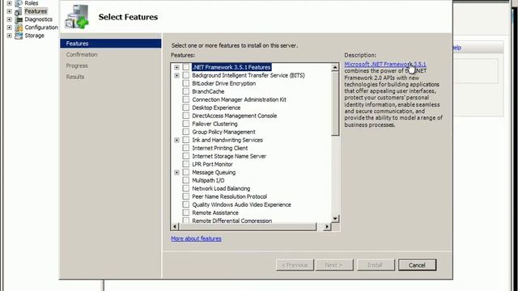Expand Diagnostics in Server Manager tree

[x=9, y=19]
